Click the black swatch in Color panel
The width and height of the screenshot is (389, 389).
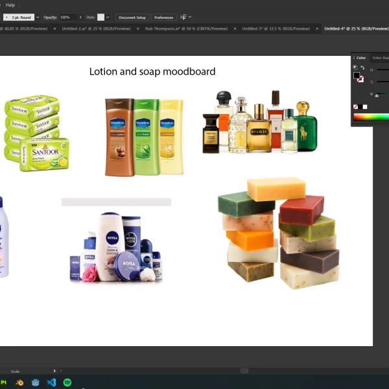pos(360,107)
